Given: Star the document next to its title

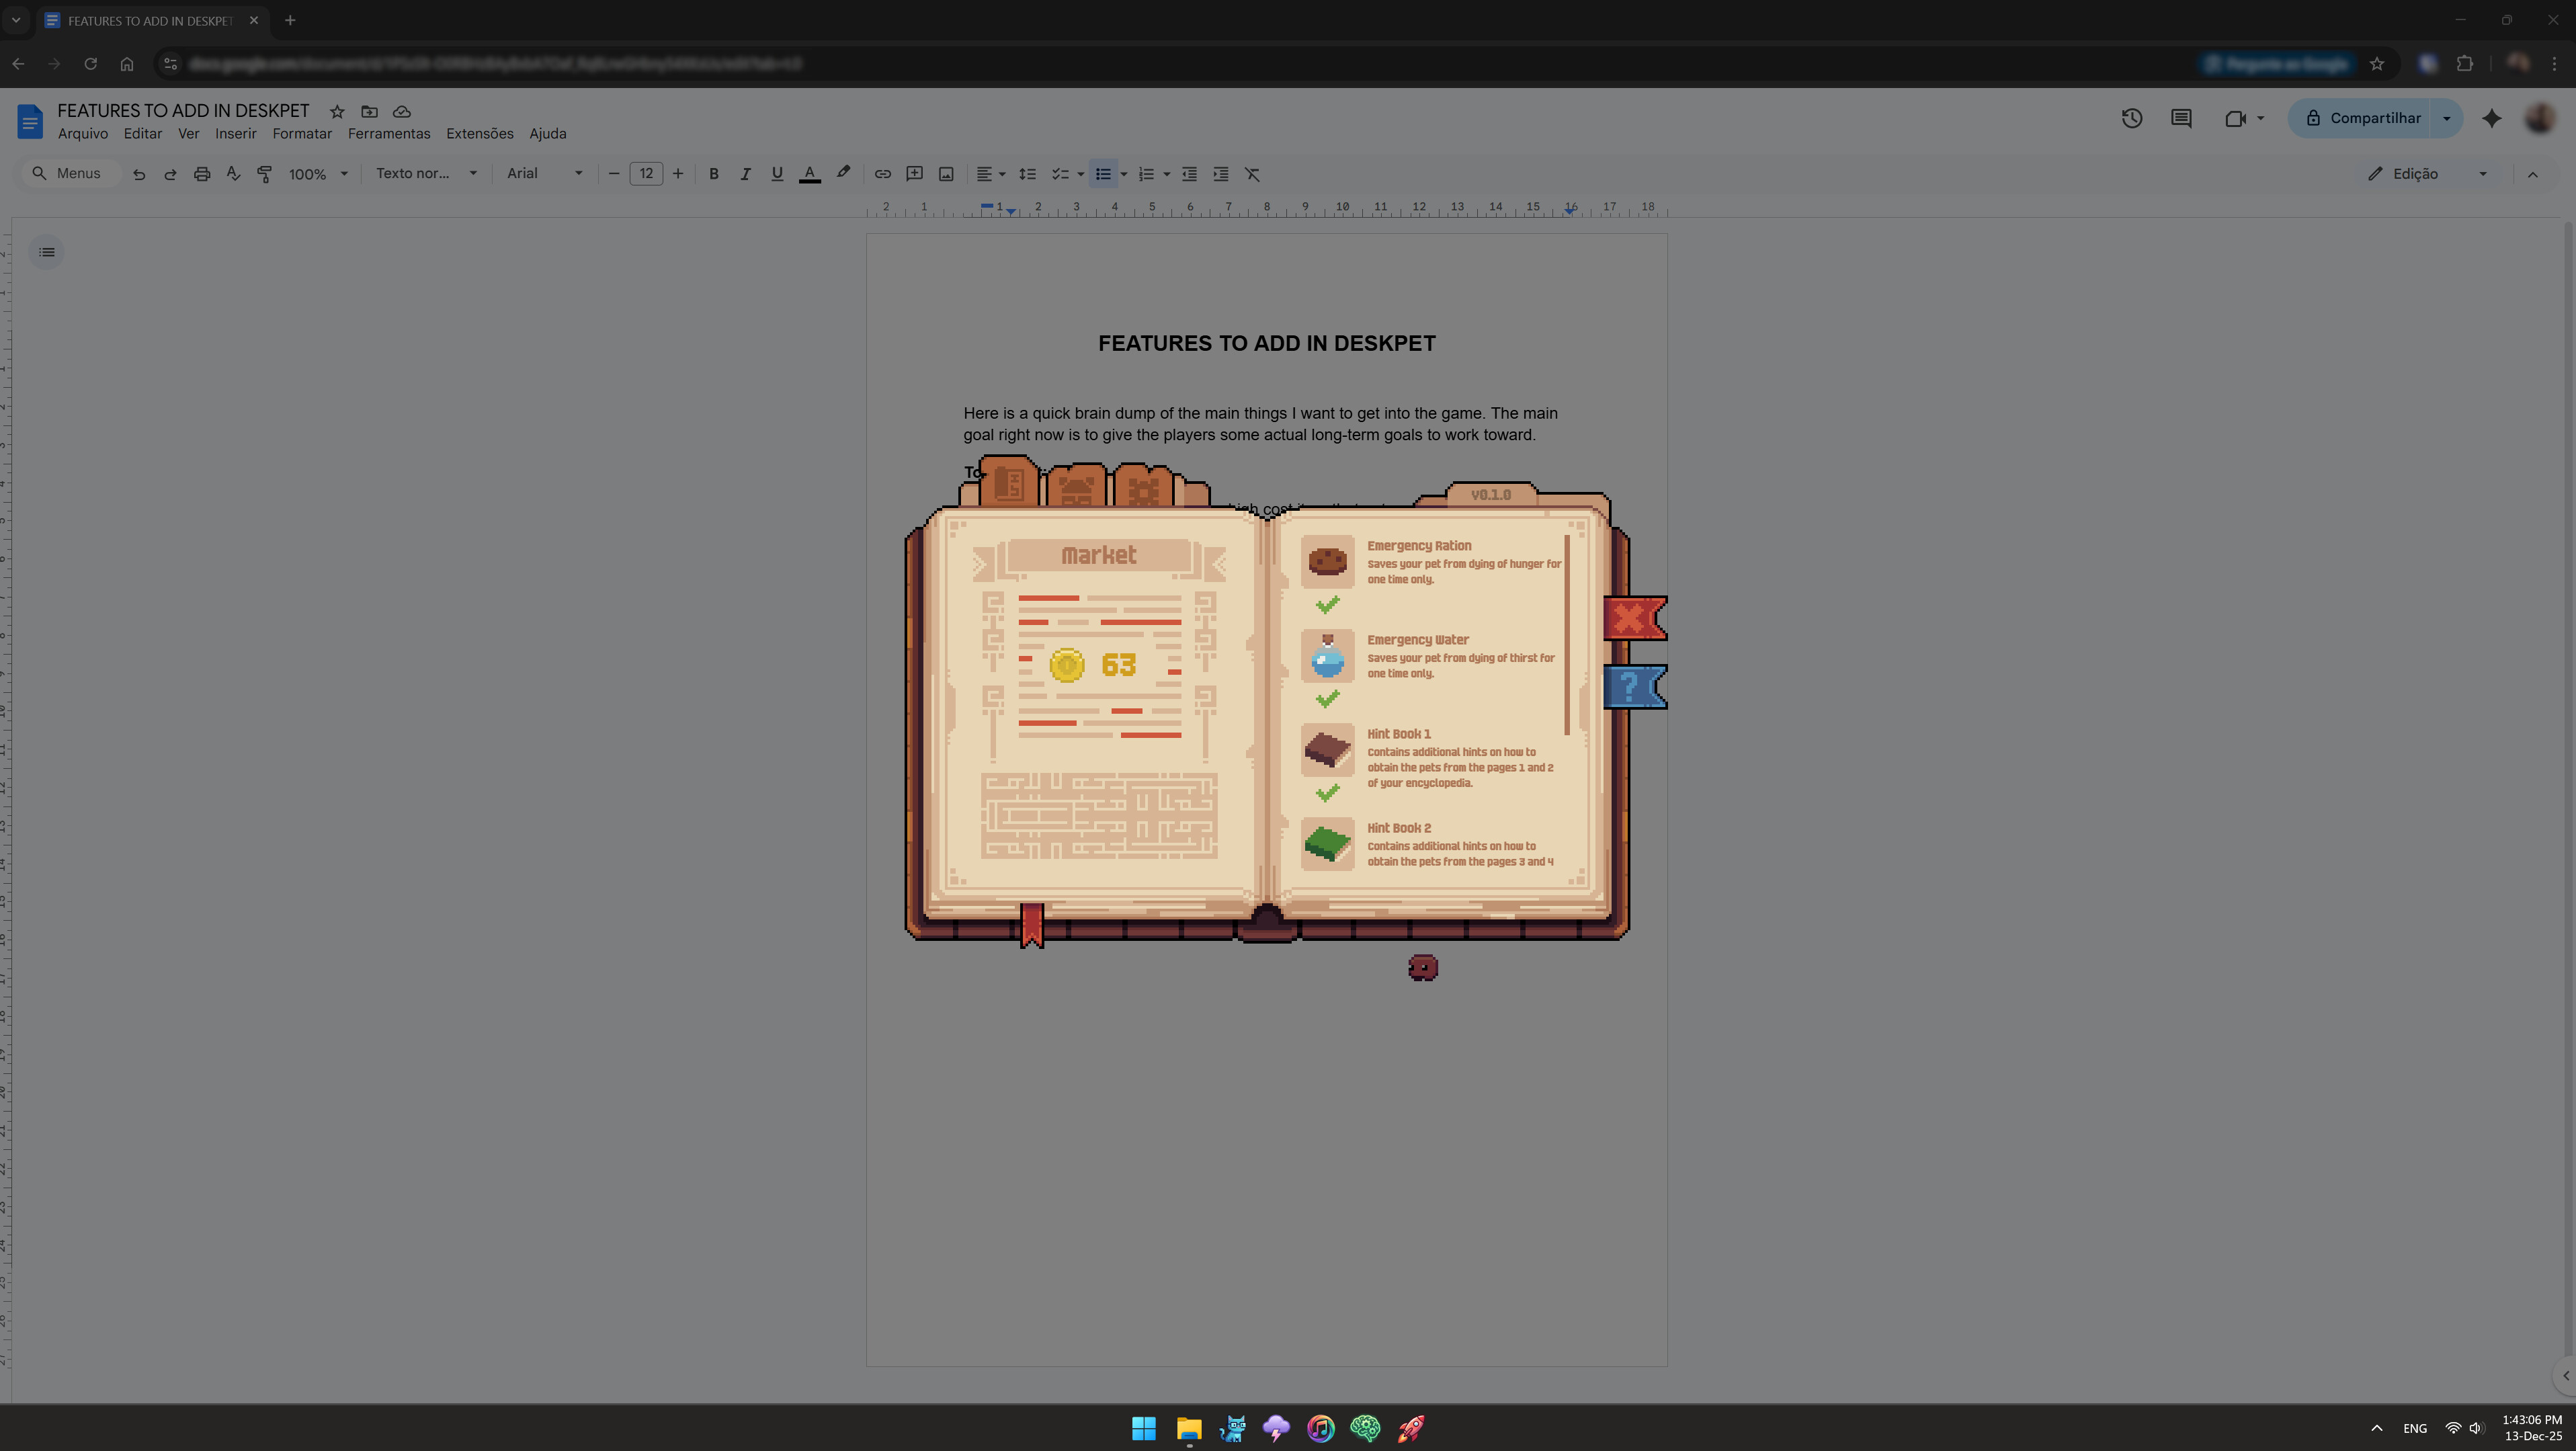Looking at the screenshot, I should [336, 112].
